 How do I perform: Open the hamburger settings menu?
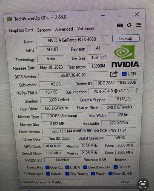pyautogui.click(x=139, y=25)
